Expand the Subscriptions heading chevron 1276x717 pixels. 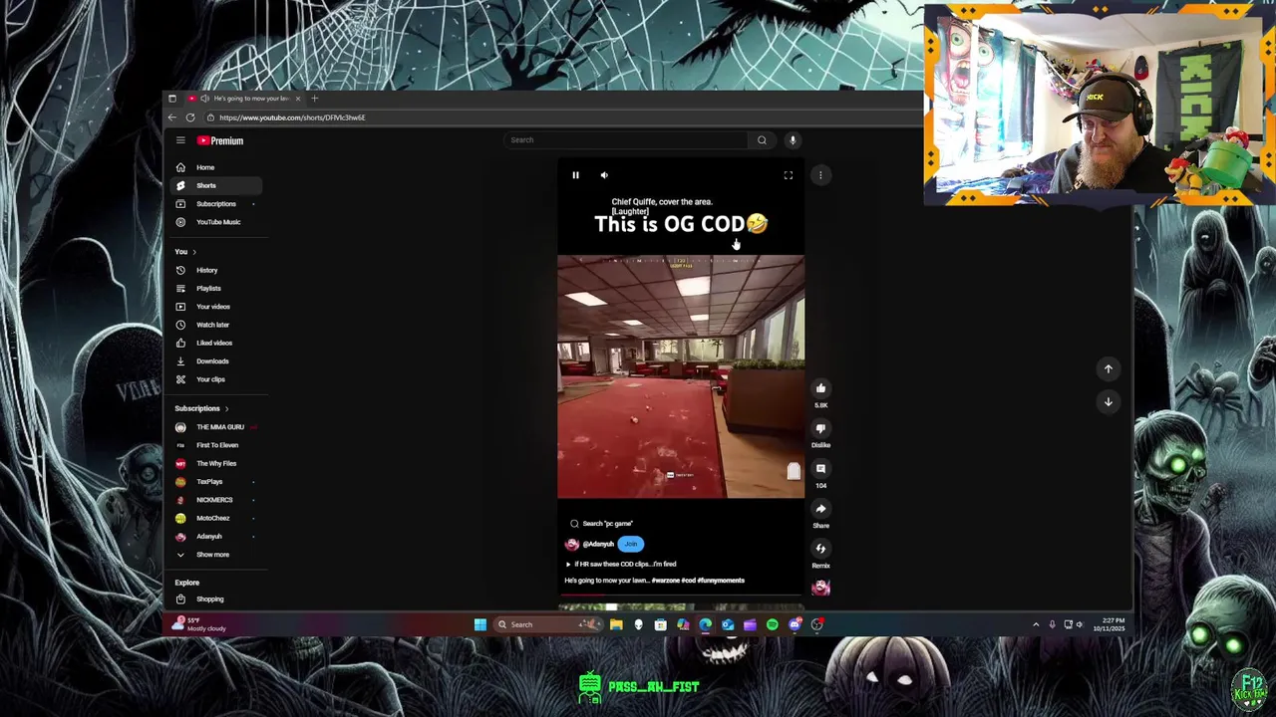click(x=226, y=408)
